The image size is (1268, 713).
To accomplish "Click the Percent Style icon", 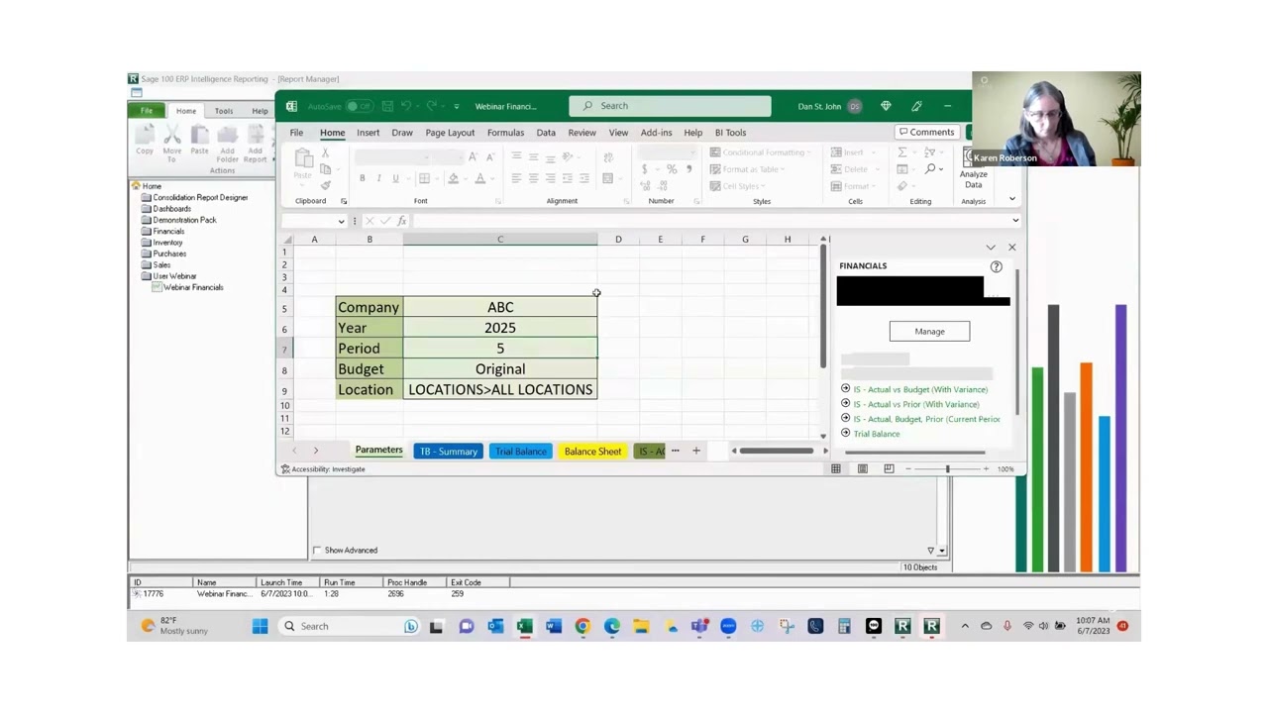I will [x=672, y=169].
